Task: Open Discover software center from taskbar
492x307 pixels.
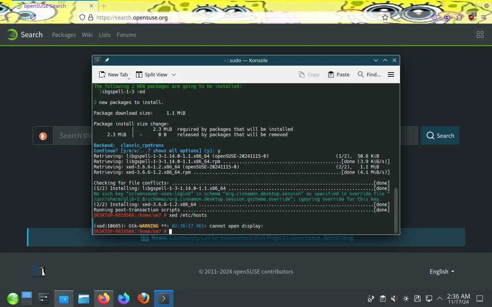Action: pos(64,299)
